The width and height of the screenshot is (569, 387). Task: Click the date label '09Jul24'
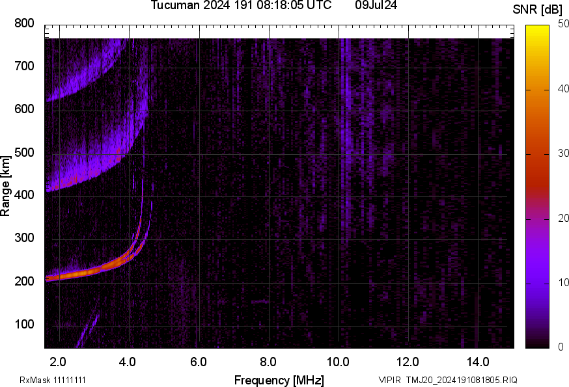(x=376, y=5)
